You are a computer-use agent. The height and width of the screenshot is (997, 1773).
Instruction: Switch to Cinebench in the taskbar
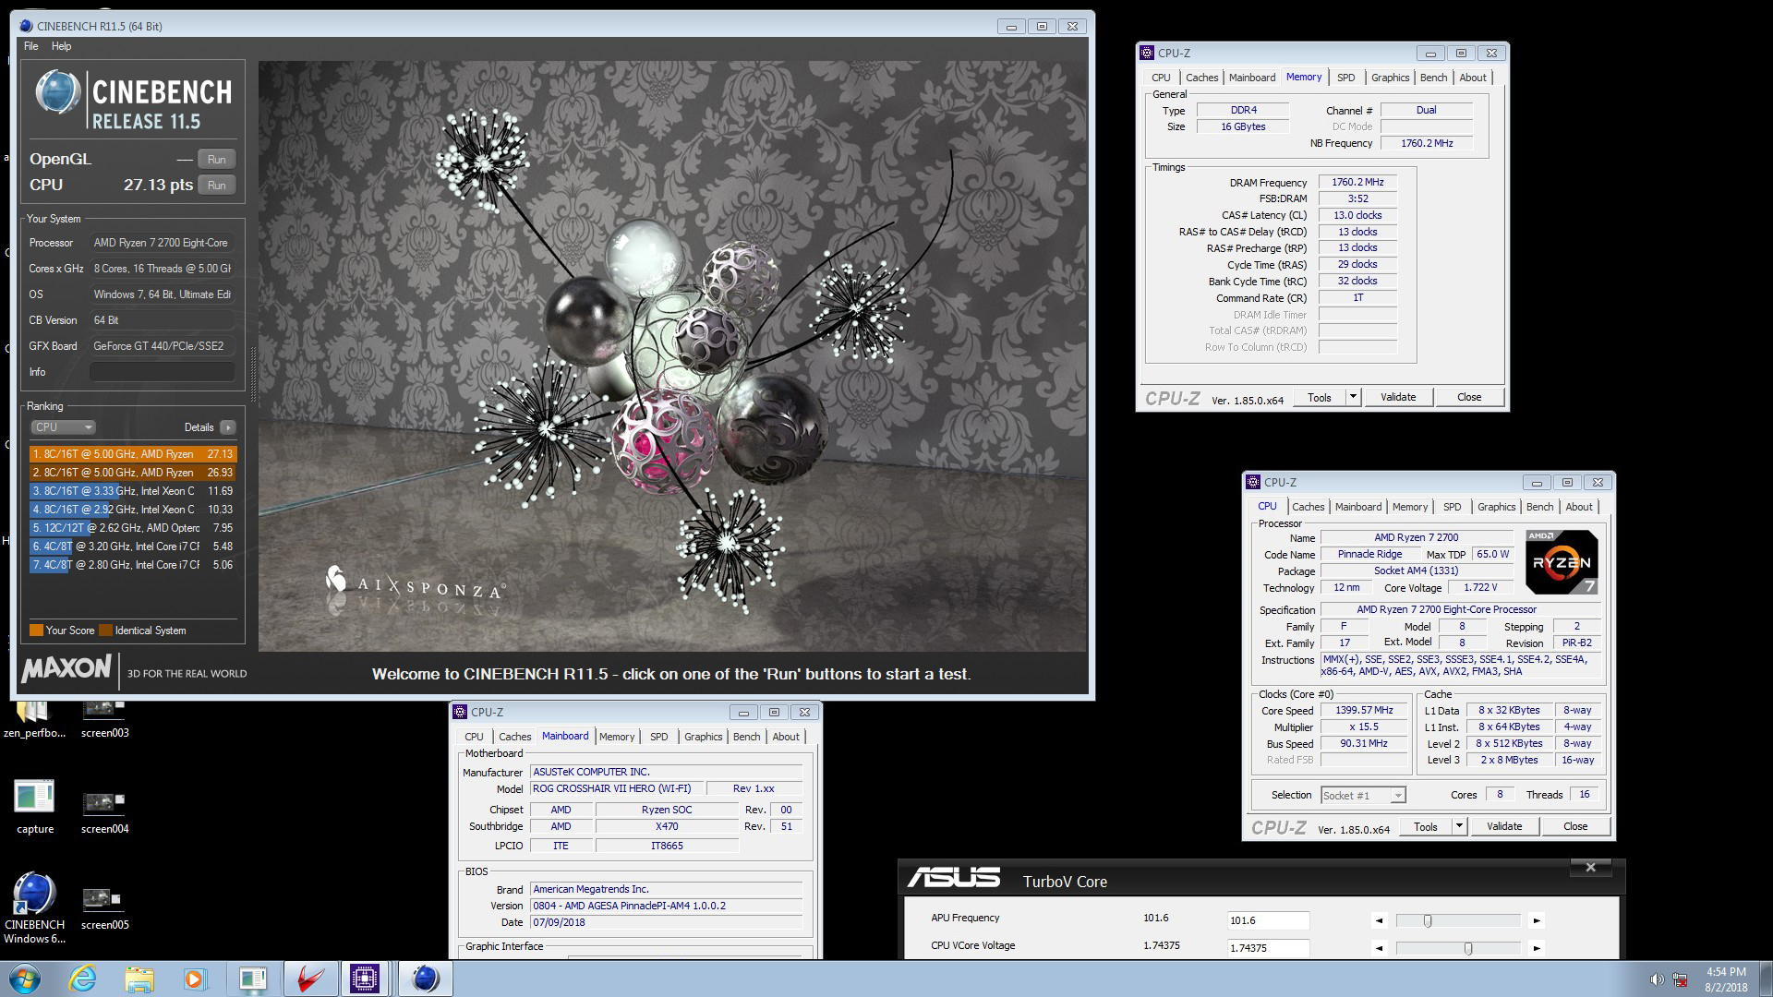pos(425,979)
